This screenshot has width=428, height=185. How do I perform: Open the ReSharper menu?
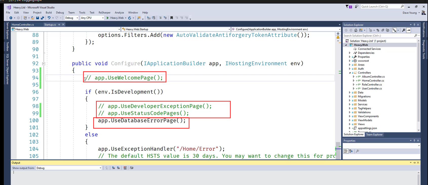point(105,12)
